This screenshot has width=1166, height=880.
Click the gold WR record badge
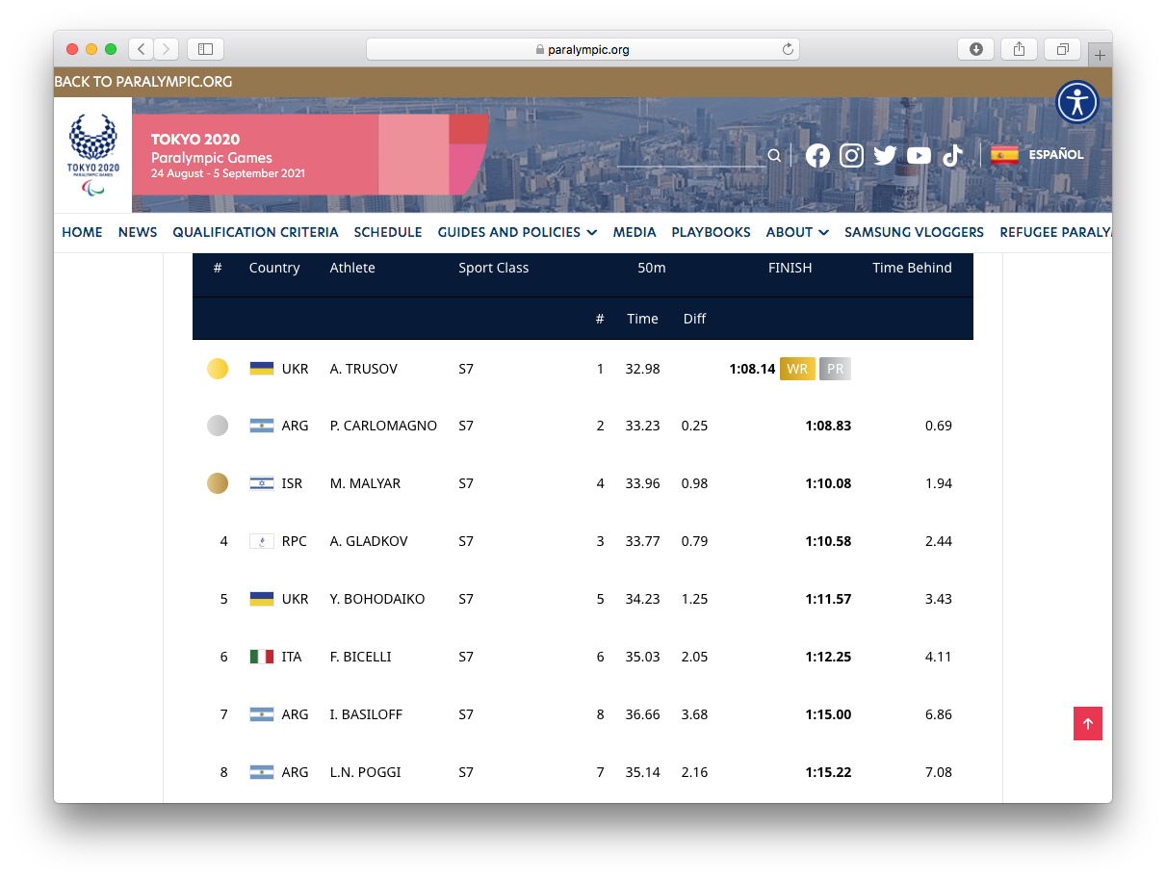pos(797,369)
